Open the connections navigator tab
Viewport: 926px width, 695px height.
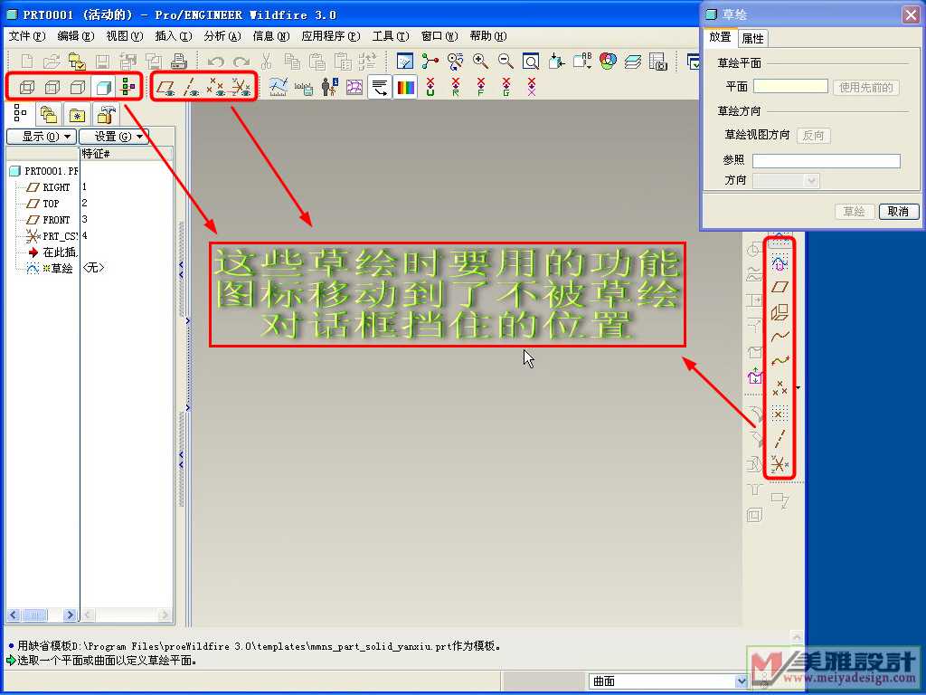tap(105, 114)
